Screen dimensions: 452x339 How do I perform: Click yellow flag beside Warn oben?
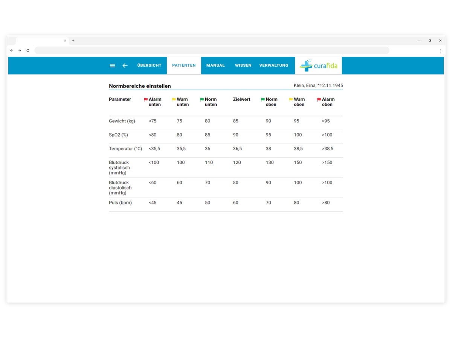tap(291, 100)
